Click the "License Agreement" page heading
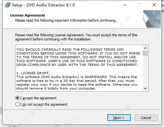This screenshot has width=164, height=127. tap(27, 15)
